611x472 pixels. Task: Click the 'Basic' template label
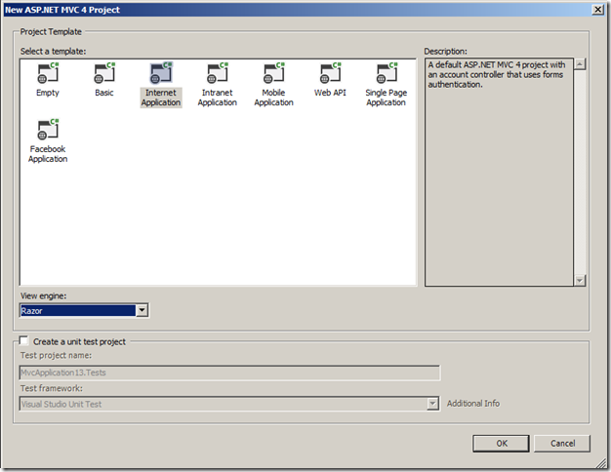(x=104, y=93)
